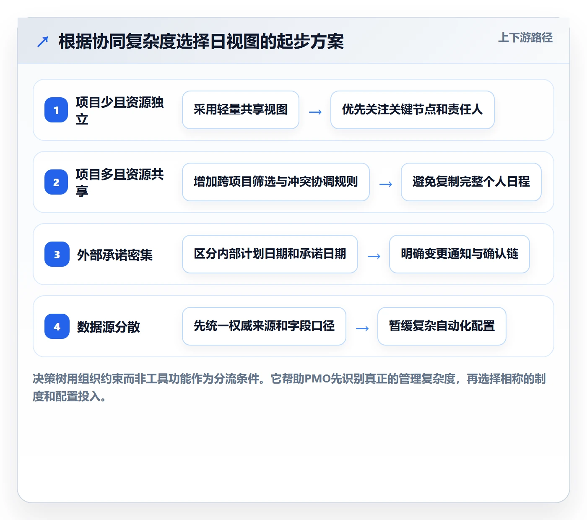Viewport: 587px width, 520px height.
Task: Select the 增加跨项目筛选与冲突协调规则 box
Action: click(x=276, y=182)
